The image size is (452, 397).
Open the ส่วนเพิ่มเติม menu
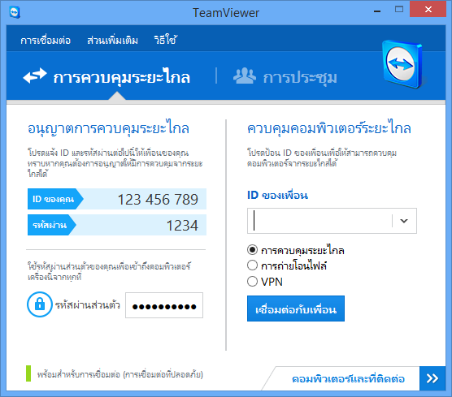click(x=112, y=41)
